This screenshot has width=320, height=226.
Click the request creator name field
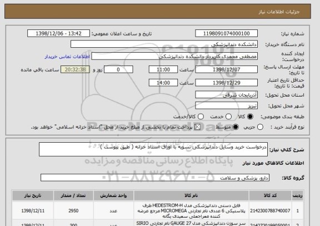174,56
